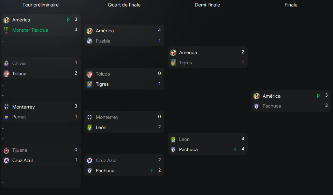Image resolution: width=333 pixels, height=195 pixels.
Task: Open América team in the final
Action: (x=271, y=96)
